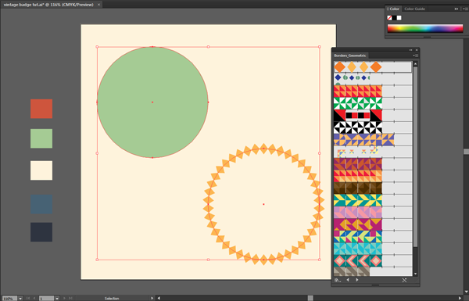
Task: Select the green circle on artboard
Action: pyautogui.click(x=152, y=102)
